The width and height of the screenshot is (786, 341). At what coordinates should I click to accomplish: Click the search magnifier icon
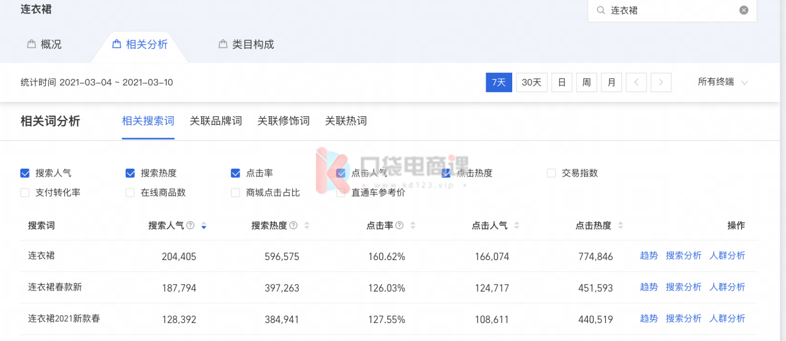[x=600, y=11]
